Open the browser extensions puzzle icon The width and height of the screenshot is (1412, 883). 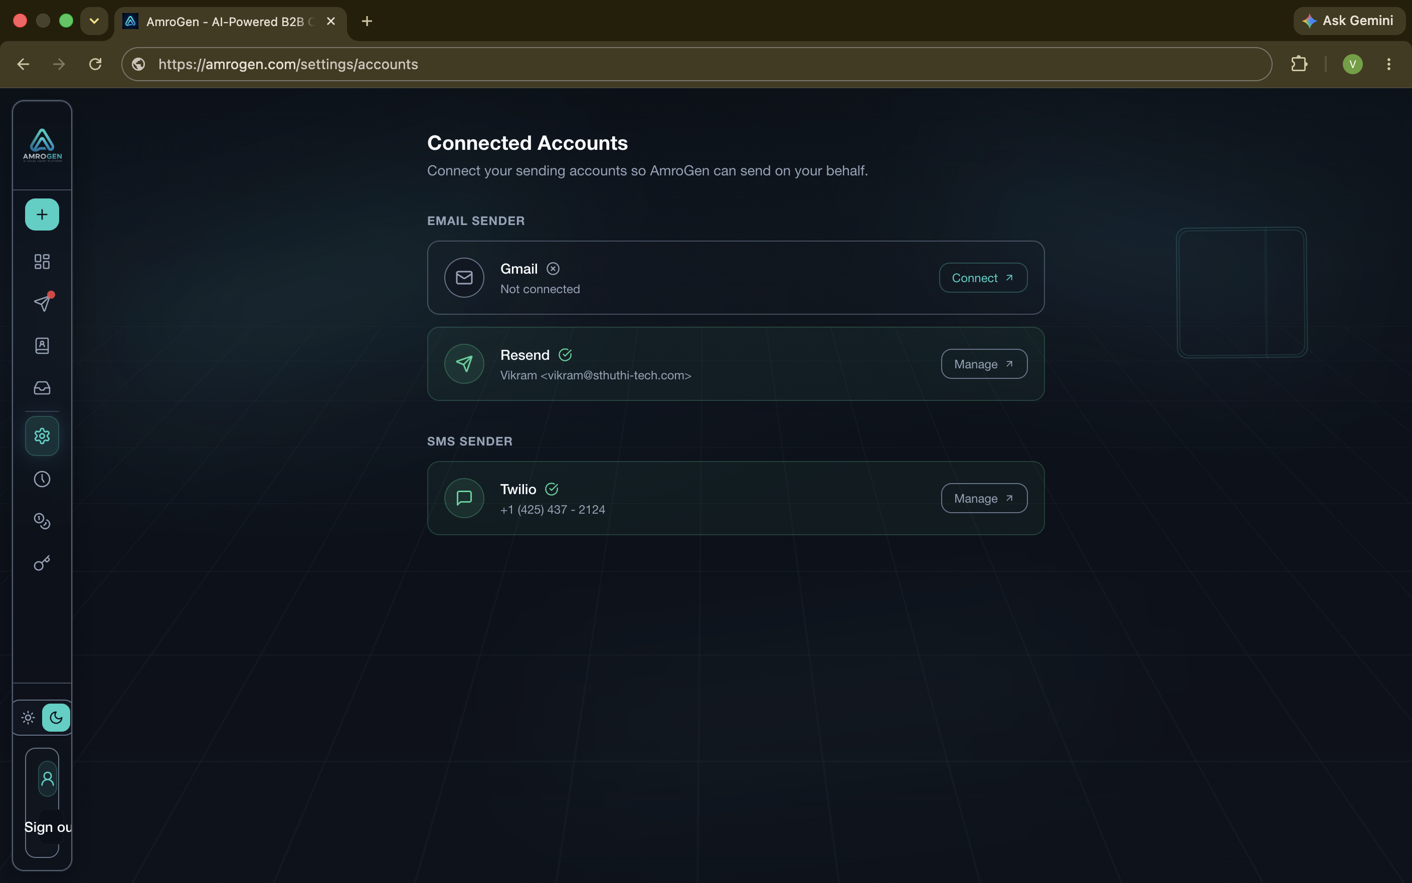point(1299,64)
